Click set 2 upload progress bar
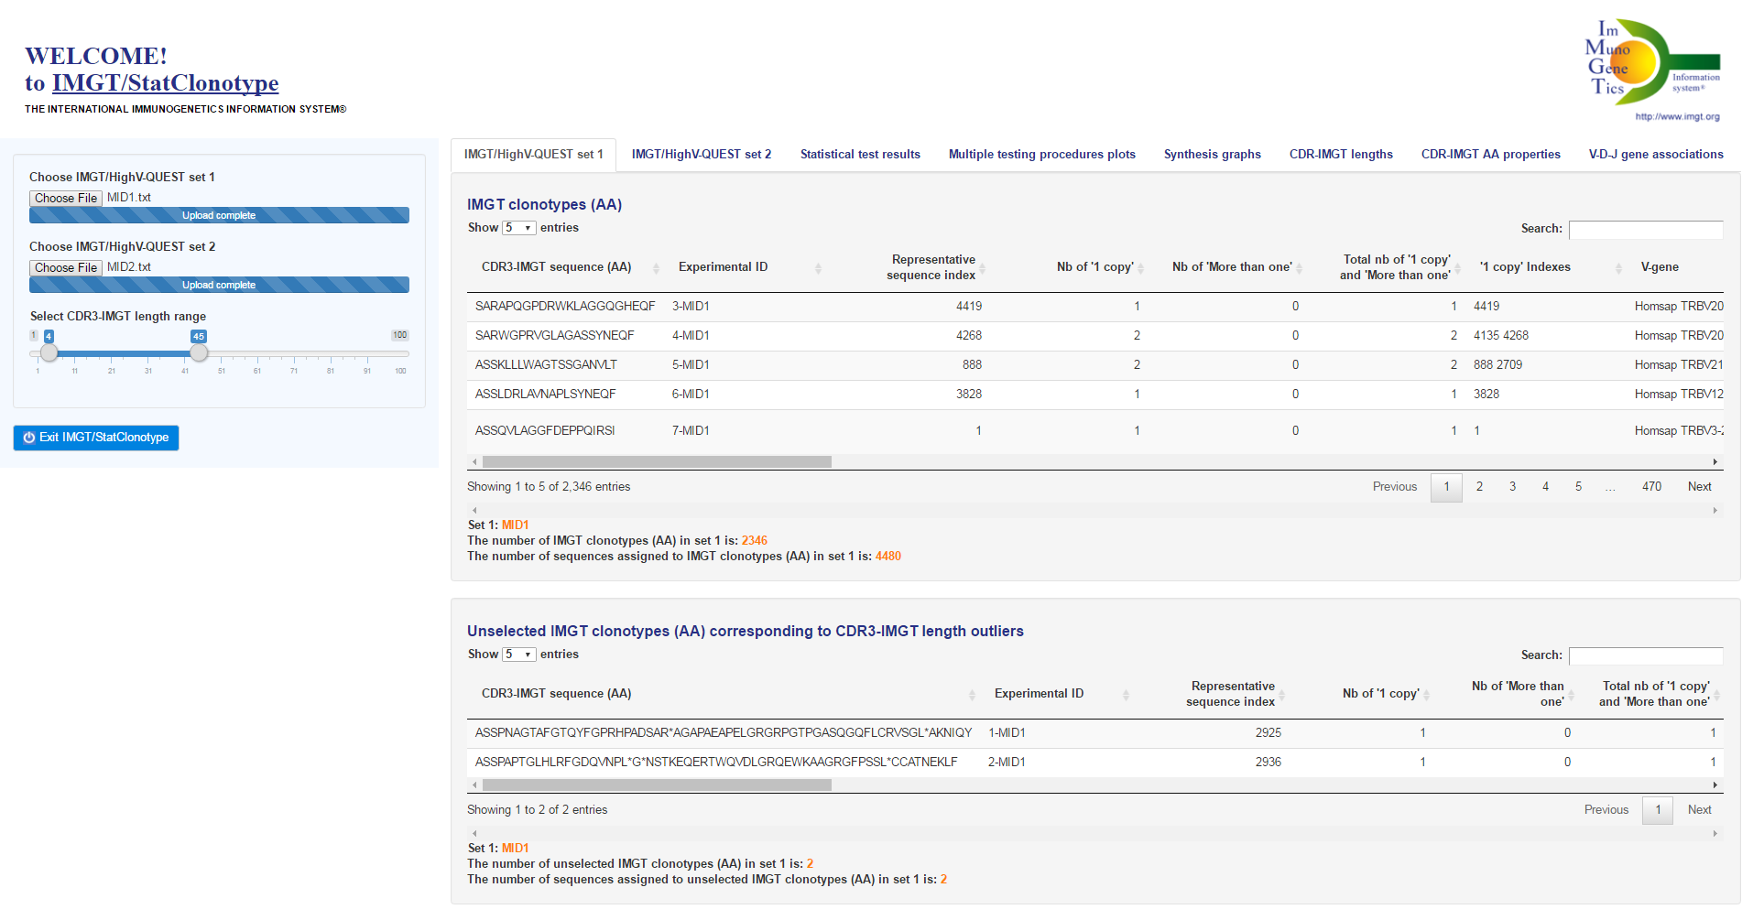The height and width of the screenshot is (920, 1753). (219, 286)
